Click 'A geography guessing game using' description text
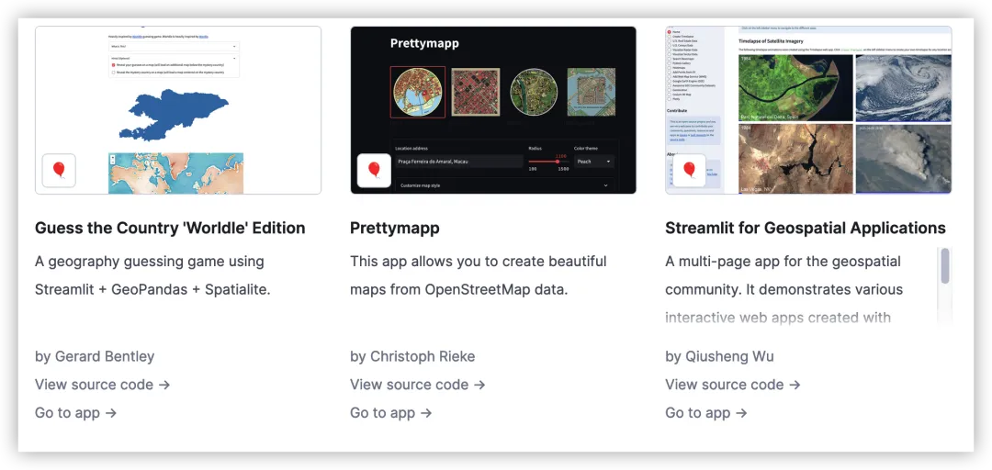 pos(150,262)
